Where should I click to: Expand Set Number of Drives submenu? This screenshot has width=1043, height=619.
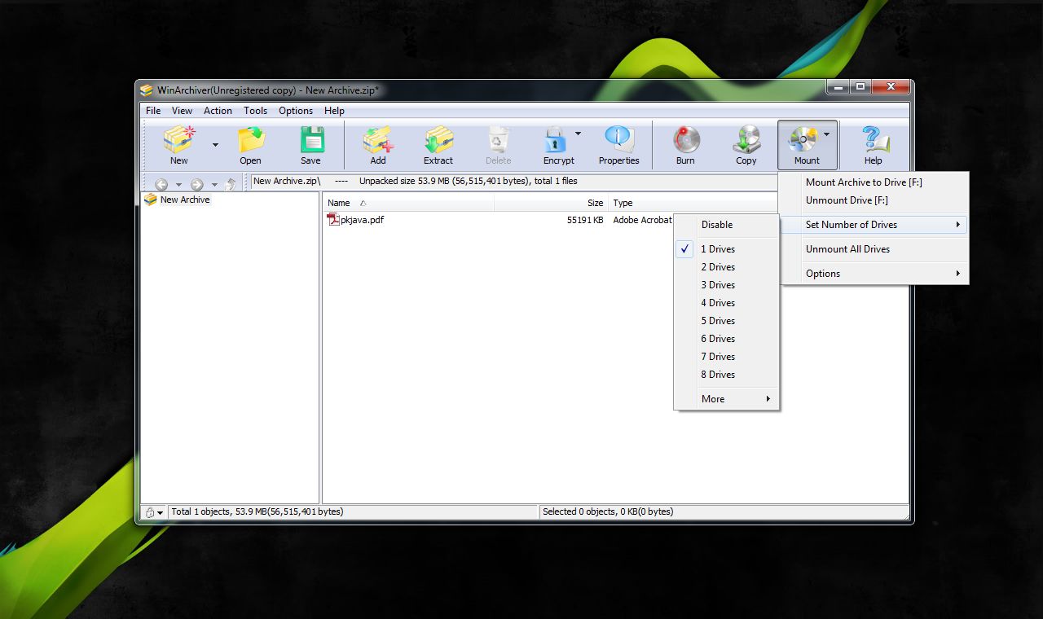[x=874, y=225]
